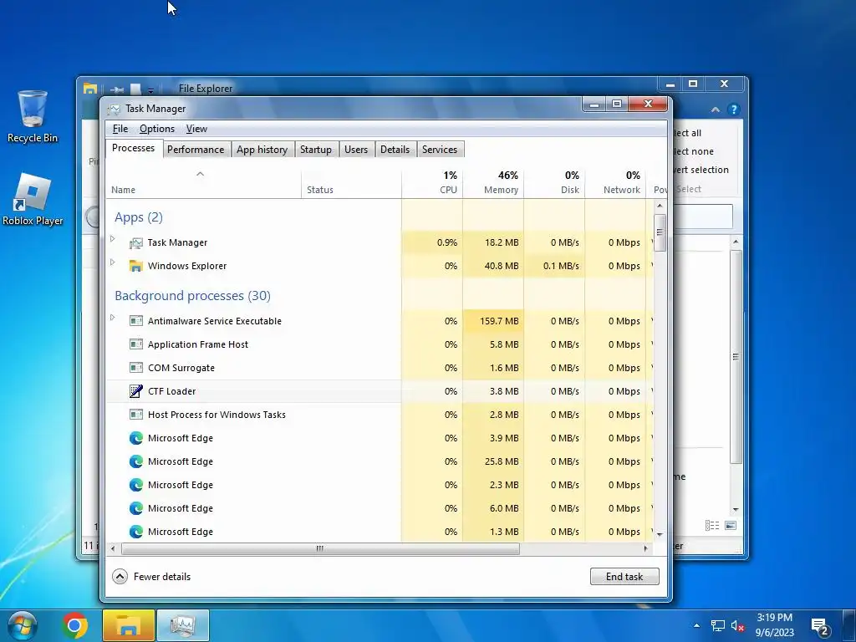
Task: Click the horizontal scrollbar thumb in Task Manager
Action: pyautogui.click(x=320, y=548)
